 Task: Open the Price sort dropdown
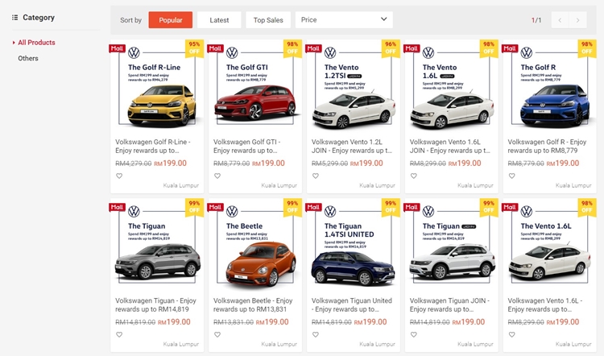tap(344, 19)
